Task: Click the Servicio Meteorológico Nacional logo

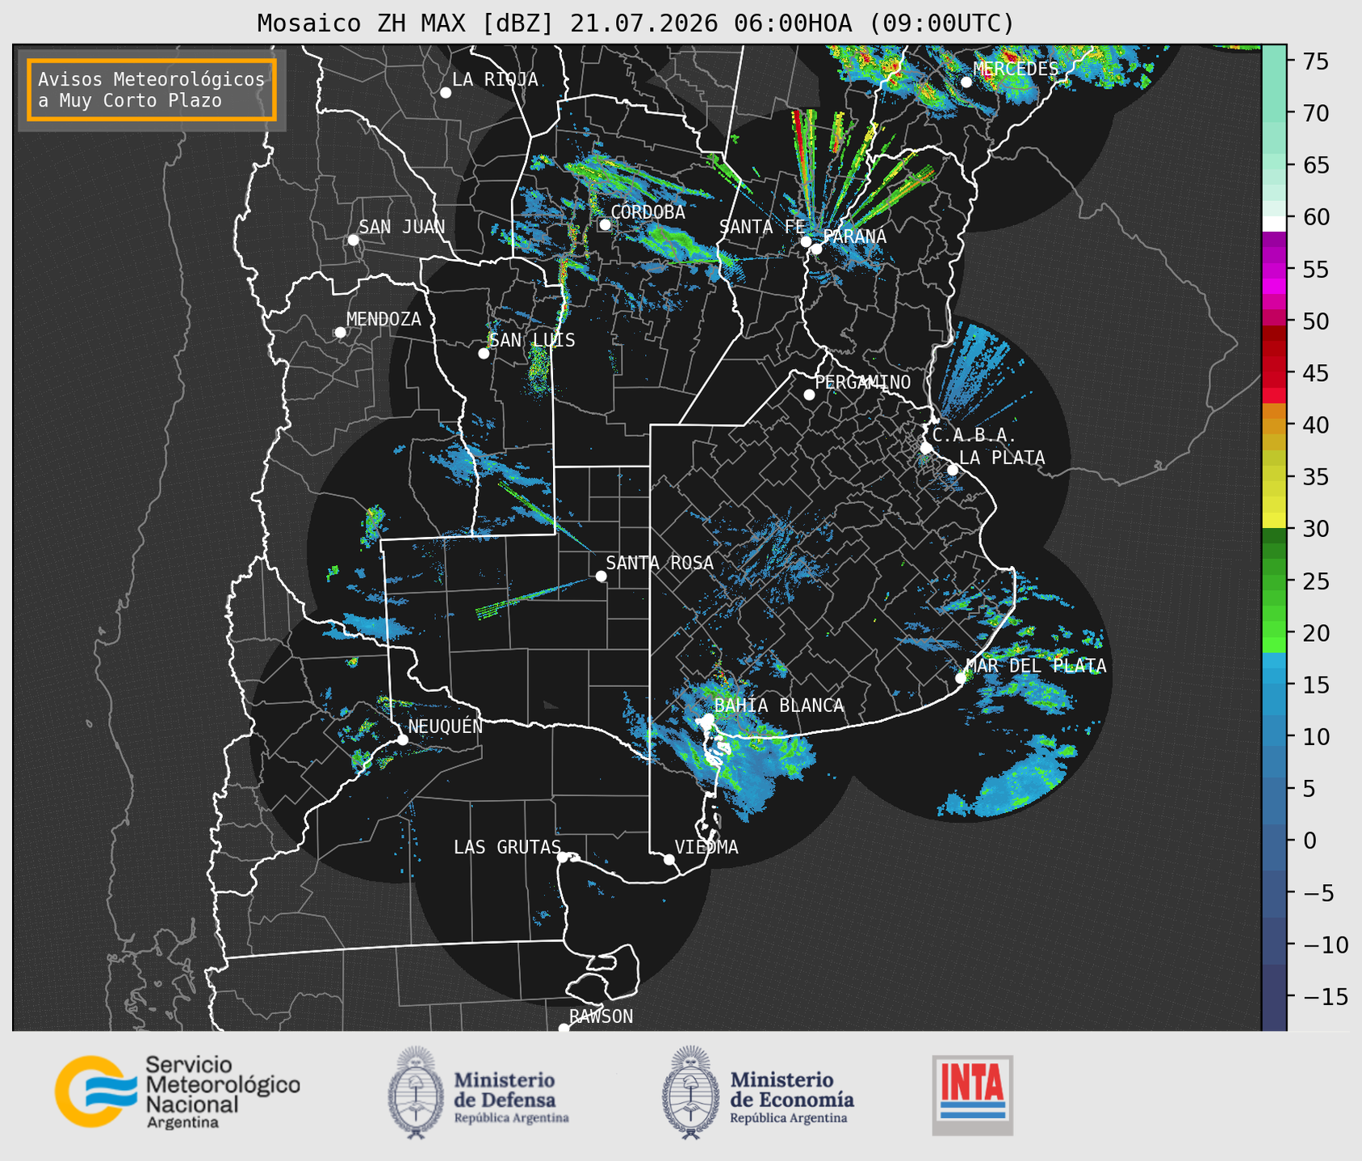Action: tap(177, 1092)
